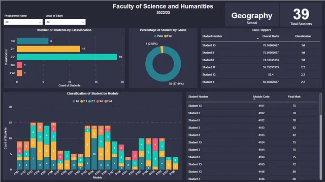The height and width of the screenshot is (182, 325).
Task: Select the 10 segment in module chart
Action: click(x=94, y=154)
